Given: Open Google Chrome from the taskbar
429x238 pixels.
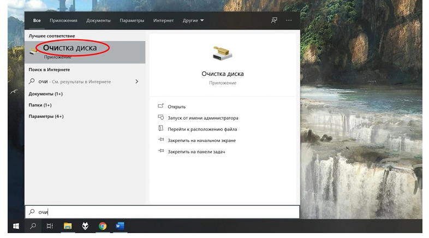Looking at the screenshot, I should (x=103, y=226).
